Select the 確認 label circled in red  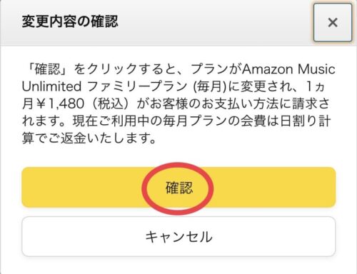(179, 188)
